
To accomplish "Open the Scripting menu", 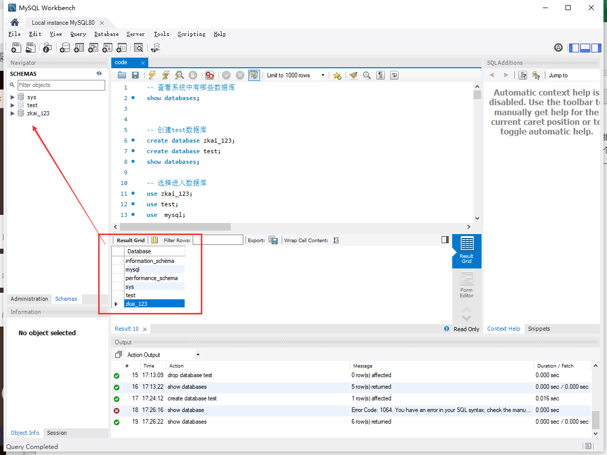I will click(x=192, y=34).
